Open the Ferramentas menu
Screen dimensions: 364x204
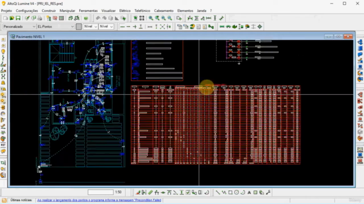click(x=88, y=11)
